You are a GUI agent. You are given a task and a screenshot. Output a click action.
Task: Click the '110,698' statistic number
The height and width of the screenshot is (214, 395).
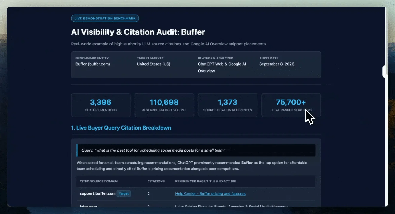point(164,102)
